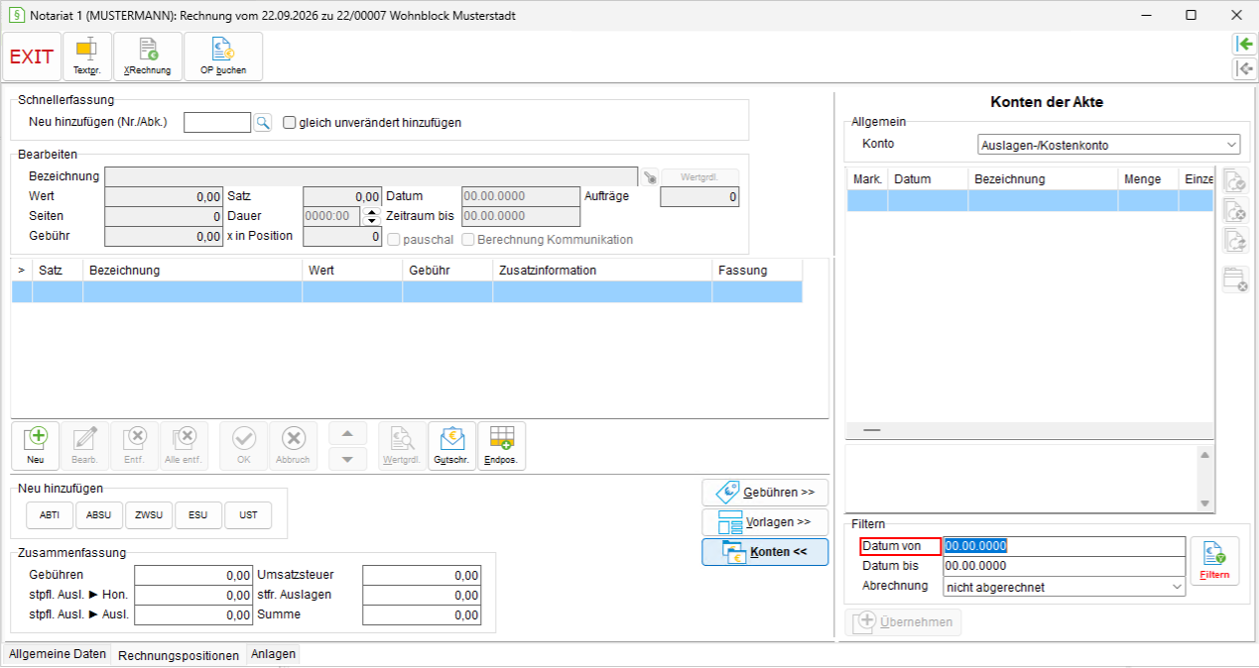Click the Neu hinzufügen (Nr./Abk.) input field

(x=217, y=122)
